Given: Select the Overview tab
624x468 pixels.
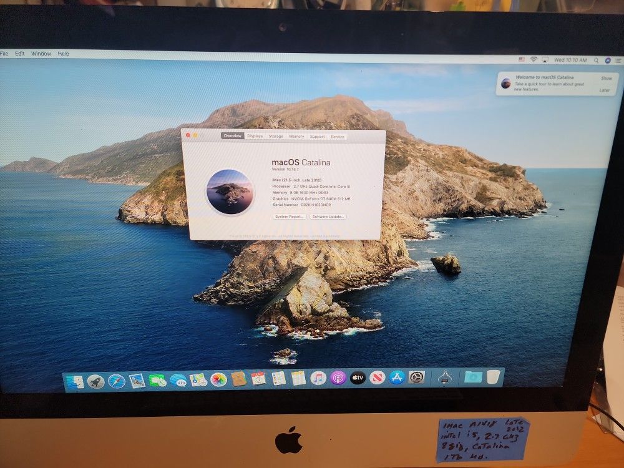Looking at the screenshot, I should tap(232, 135).
